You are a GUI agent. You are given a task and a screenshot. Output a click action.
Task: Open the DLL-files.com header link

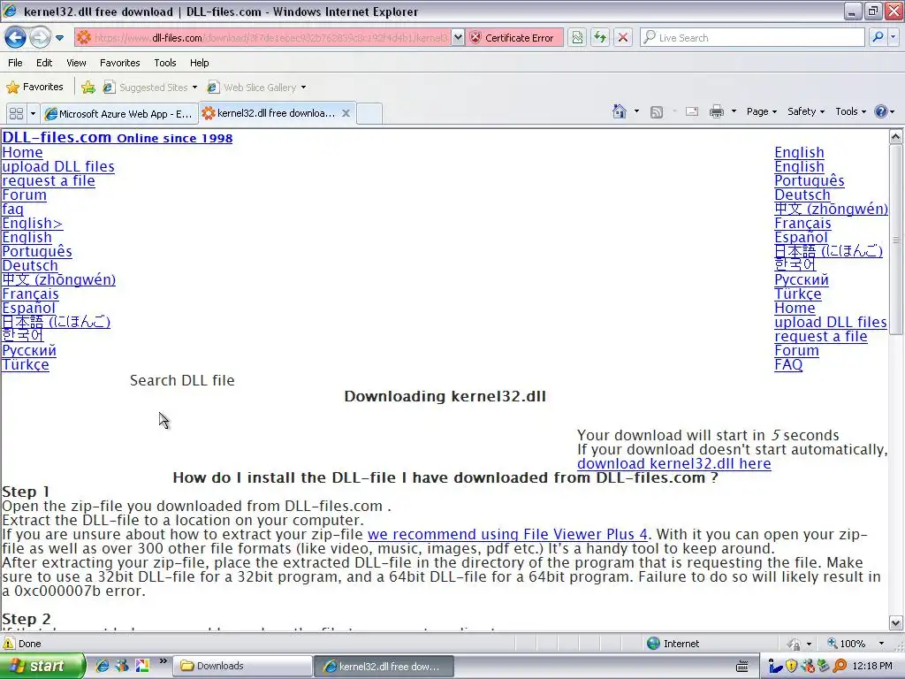point(118,137)
